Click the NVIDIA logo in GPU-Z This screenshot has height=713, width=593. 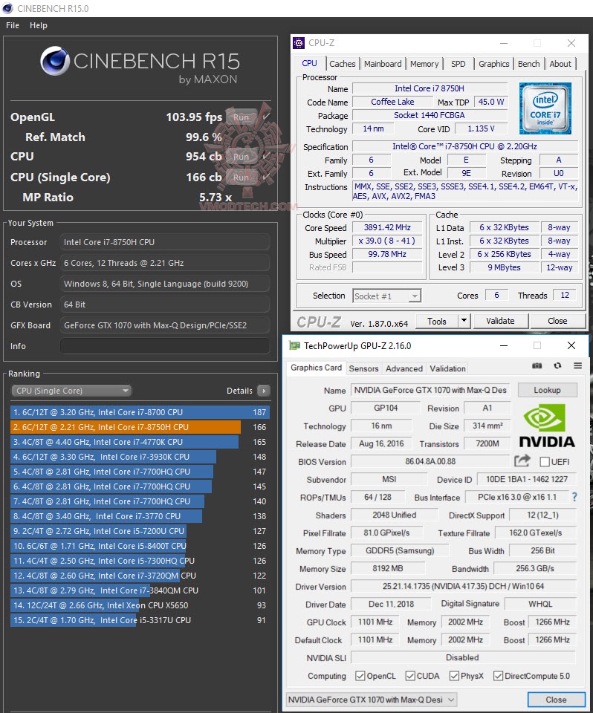547,426
